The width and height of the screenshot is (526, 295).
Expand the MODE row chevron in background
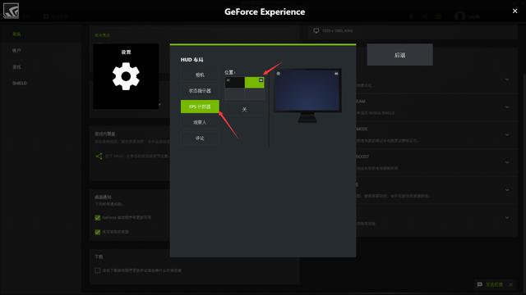click(507, 134)
